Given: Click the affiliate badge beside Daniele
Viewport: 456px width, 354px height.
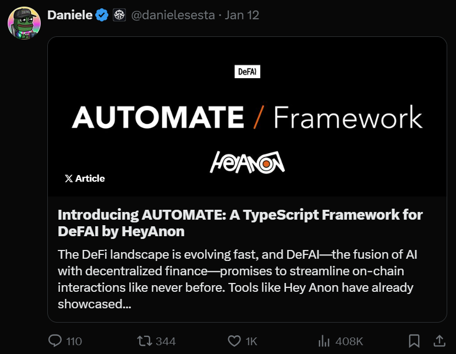Looking at the screenshot, I should click(119, 15).
